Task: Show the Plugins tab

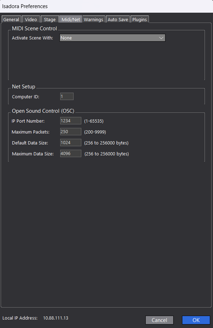Action: (139, 19)
